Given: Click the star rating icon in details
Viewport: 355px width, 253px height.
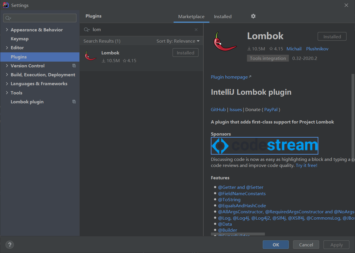Looking at the screenshot, I should (271, 49).
